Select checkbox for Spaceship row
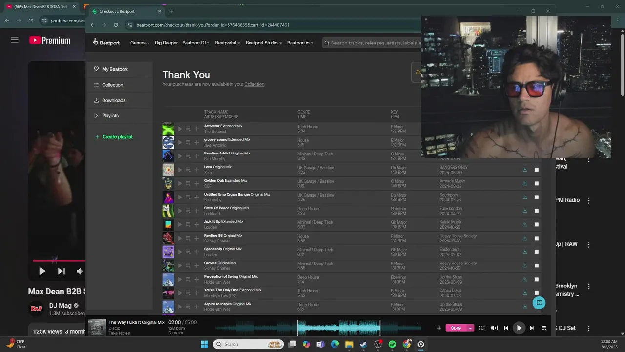This screenshot has height=352, width=625. (x=536, y=252)
